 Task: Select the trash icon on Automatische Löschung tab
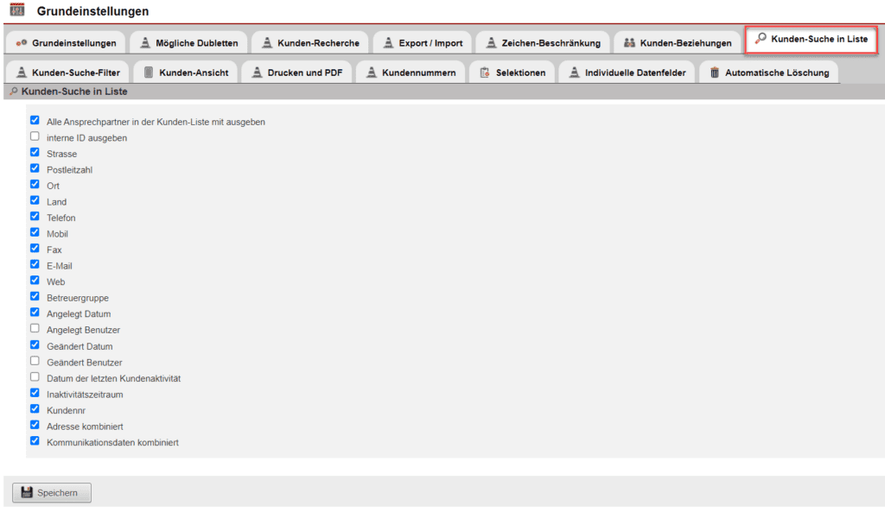(x=714, y=73)
